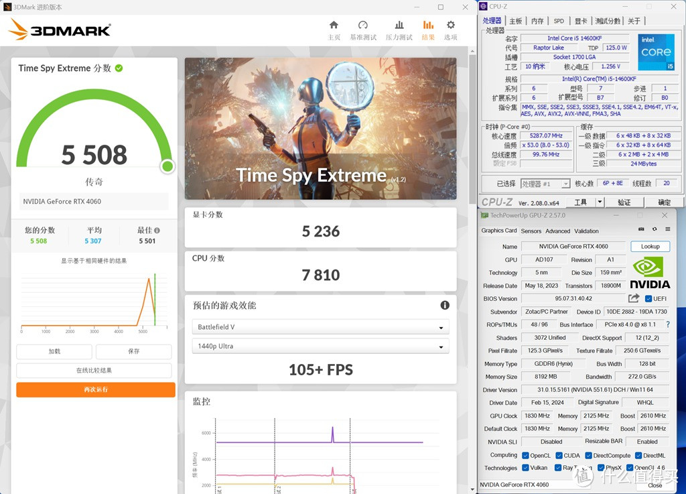Toggle the DirectCompute checkbox
This screenshot has width=686, height=494.
[588, 456]
